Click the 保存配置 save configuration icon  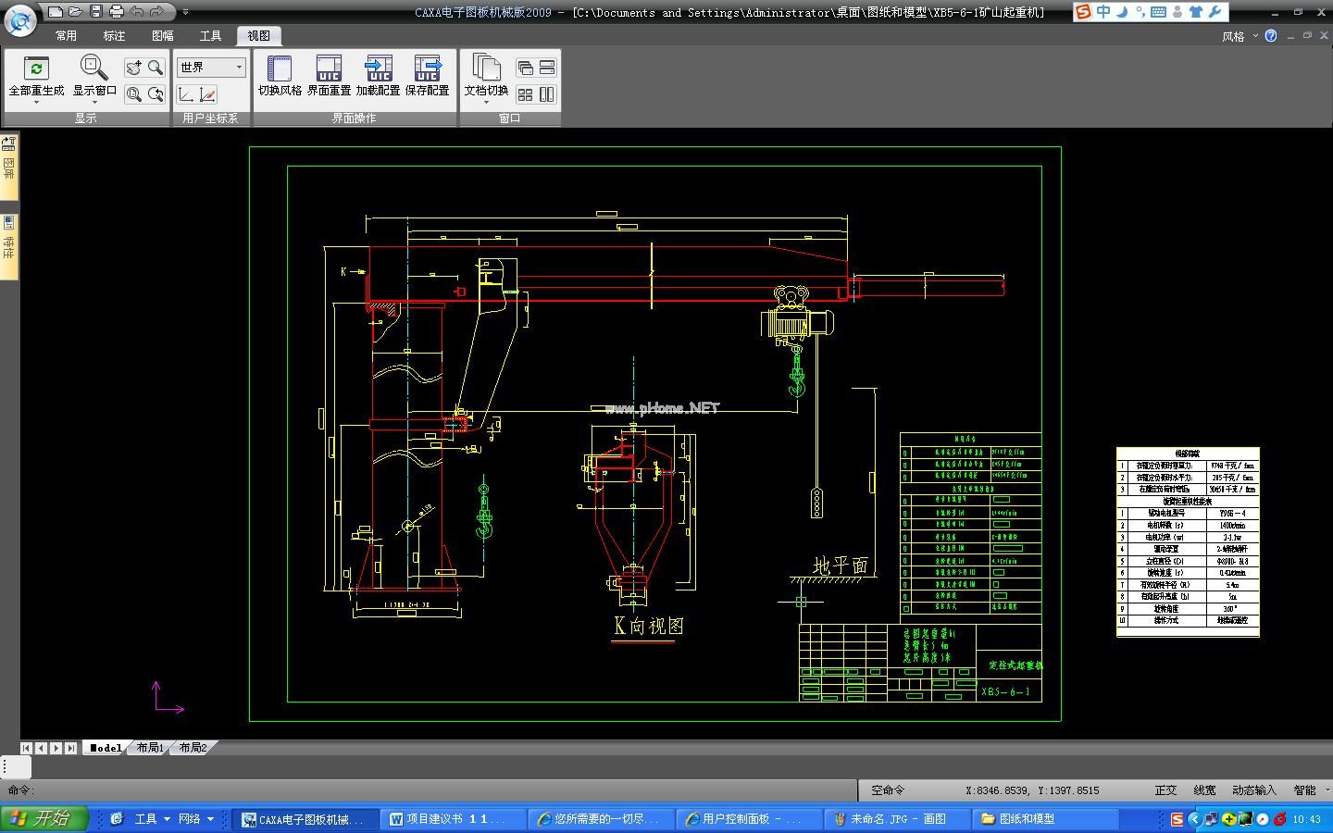point(427,68)
